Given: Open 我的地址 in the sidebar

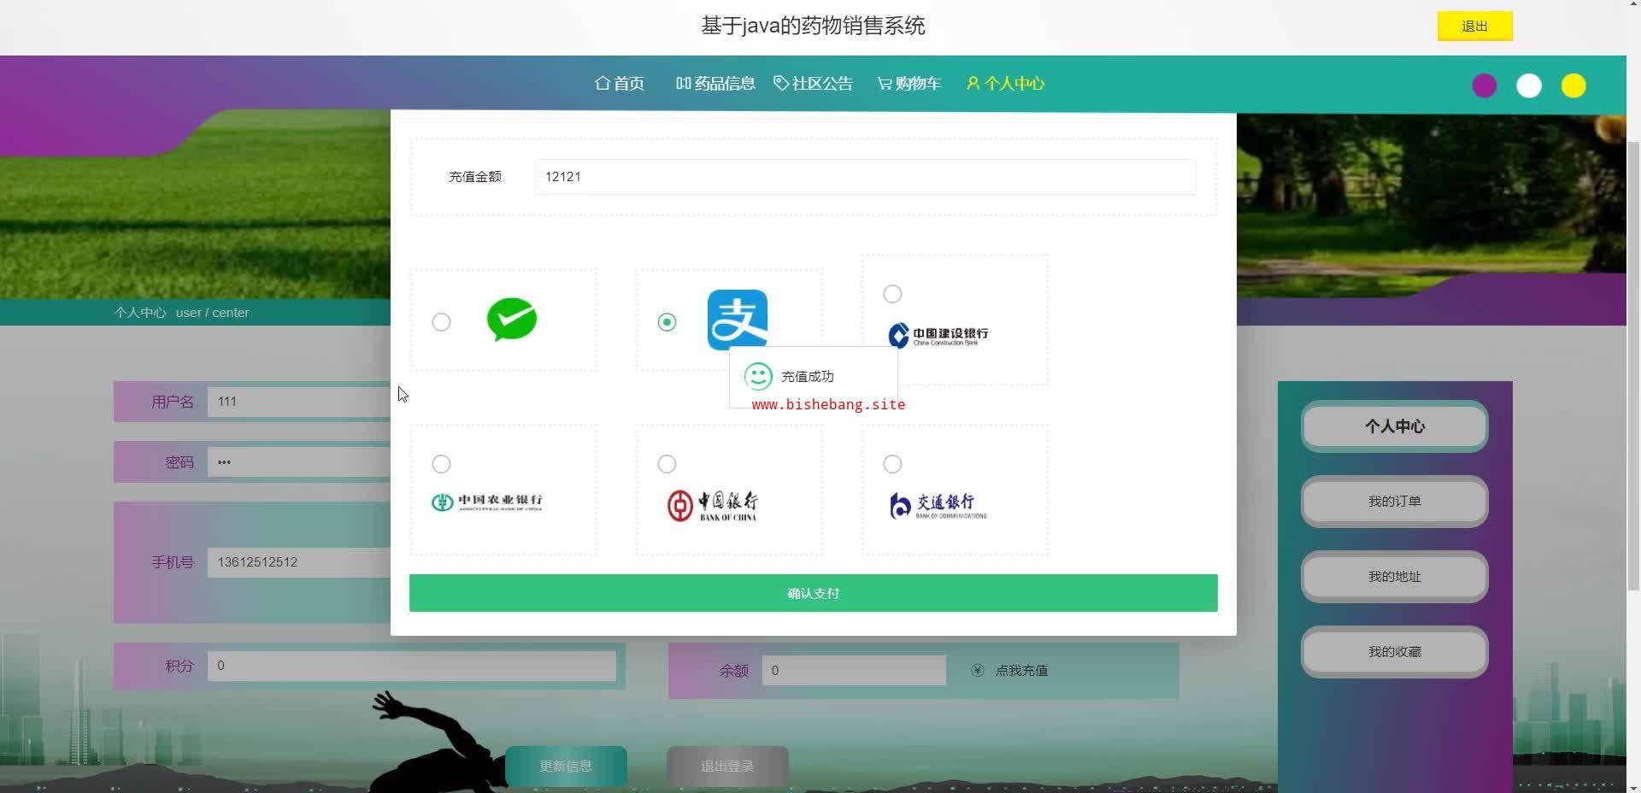Looking at the screenshot, I should (x=1395, y=577).
